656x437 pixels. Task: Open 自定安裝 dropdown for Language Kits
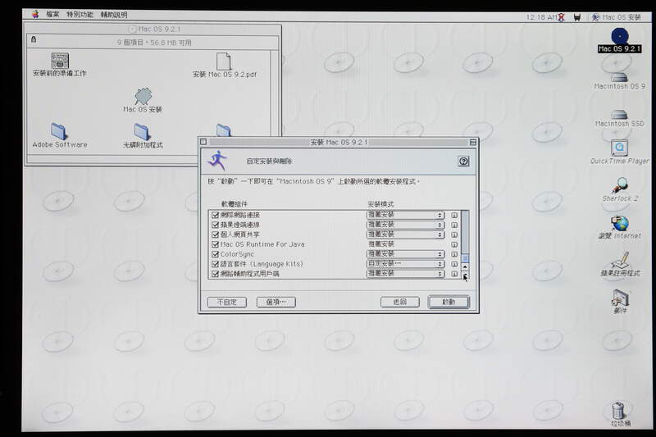tap(405, 264)
